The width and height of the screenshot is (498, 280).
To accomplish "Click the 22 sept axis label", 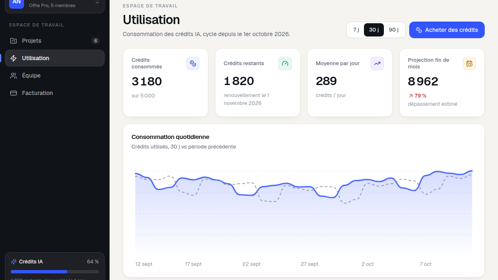I will click(x=251, y=264).
